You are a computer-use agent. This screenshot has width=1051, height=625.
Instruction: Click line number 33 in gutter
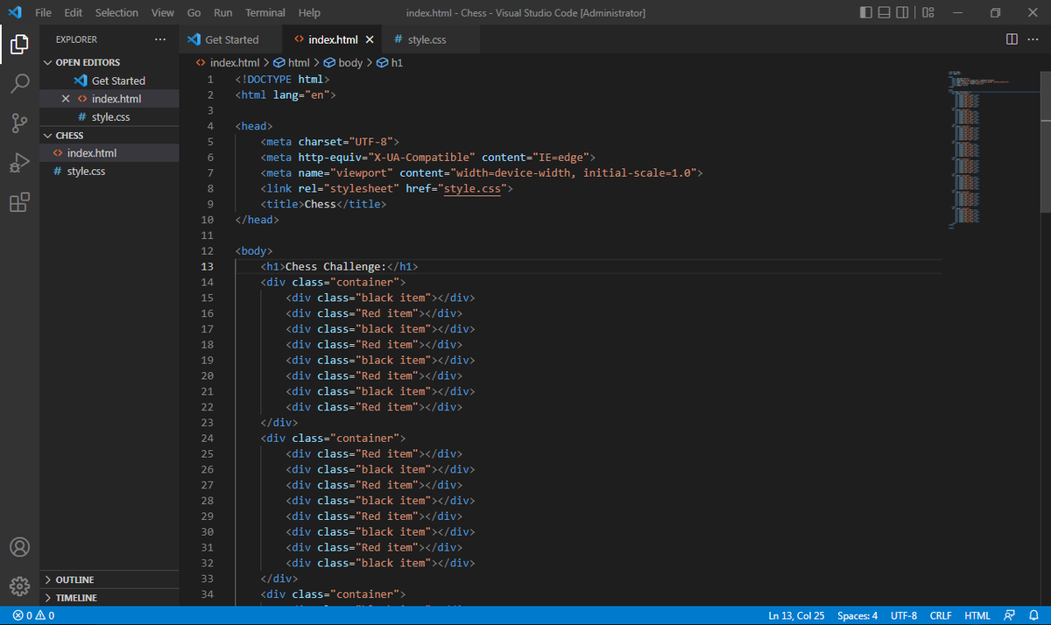pos(207,579)
